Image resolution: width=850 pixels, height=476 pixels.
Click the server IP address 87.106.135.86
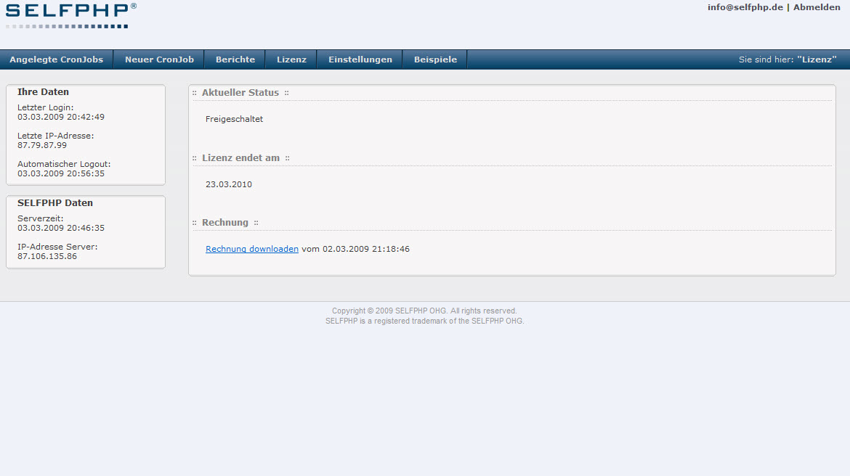coord(47,256)
